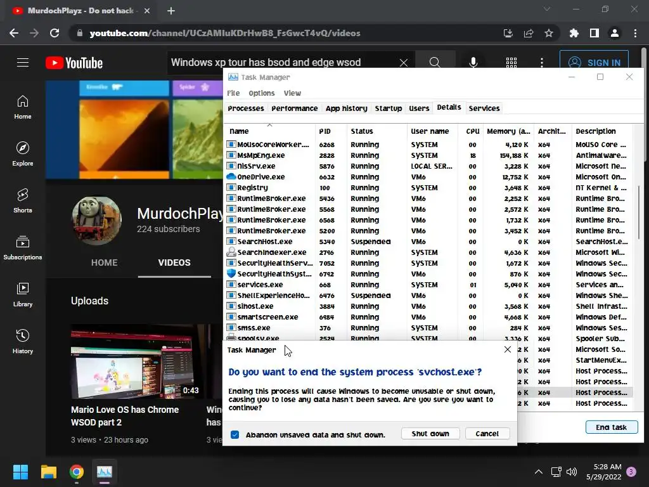649x487 pixels.
Task: Sort by the Status column header
Action: (x=376, y=131)
